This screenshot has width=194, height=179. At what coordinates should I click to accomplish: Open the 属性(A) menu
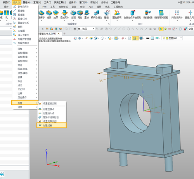pos(26,2)
